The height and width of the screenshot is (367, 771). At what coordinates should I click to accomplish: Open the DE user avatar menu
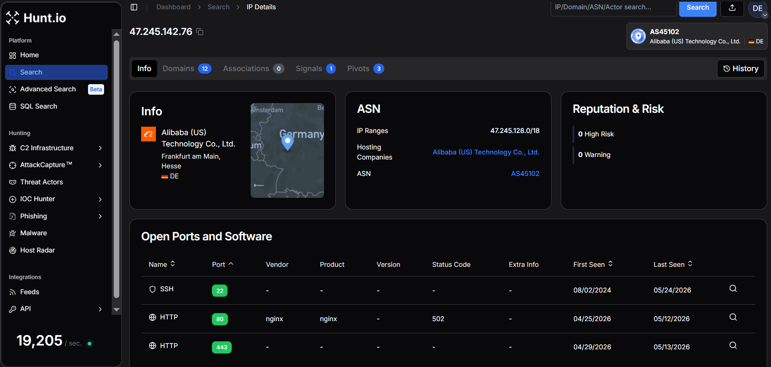pos(758,8)
